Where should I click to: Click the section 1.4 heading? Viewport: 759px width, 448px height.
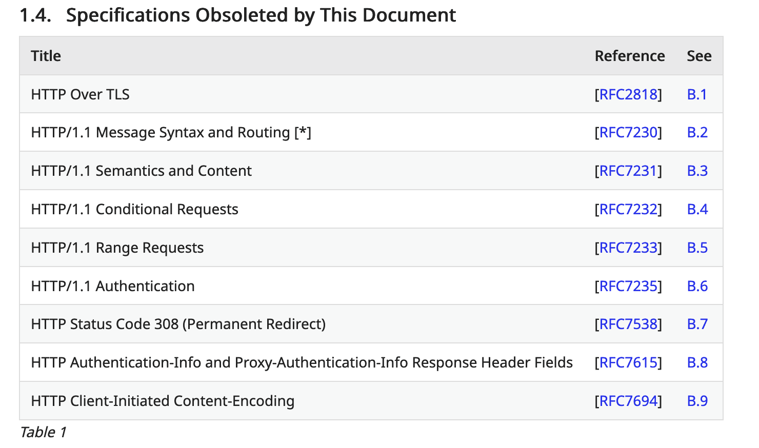(x=237, y=15)
